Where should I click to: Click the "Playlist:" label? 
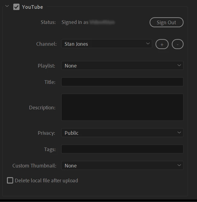tap(47, 66)
